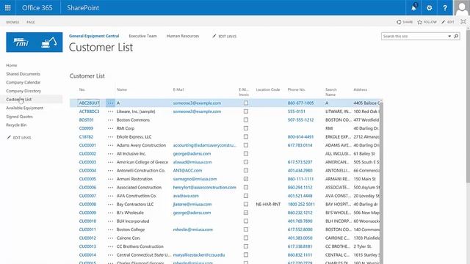Open the help question mark
This screenshot has height=264, width=470.
coord(445,8)
